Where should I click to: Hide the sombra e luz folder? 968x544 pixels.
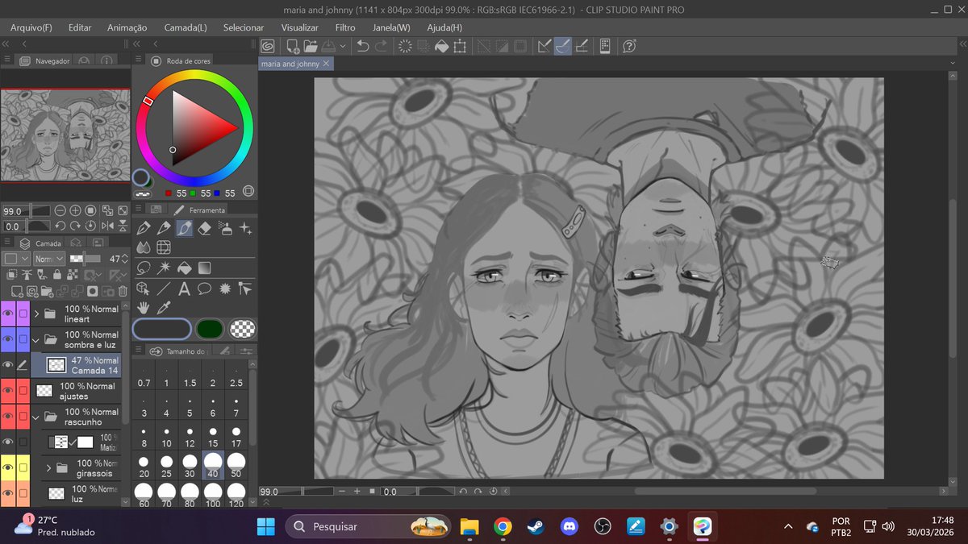(x=9, y=339)
